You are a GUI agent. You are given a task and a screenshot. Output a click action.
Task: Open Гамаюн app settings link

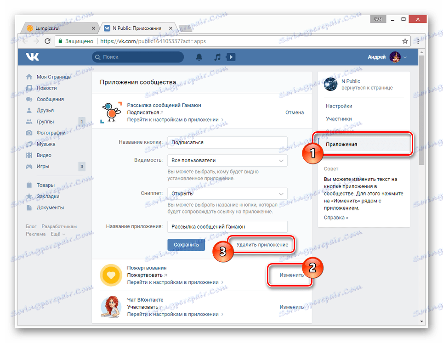coord(175,120)
